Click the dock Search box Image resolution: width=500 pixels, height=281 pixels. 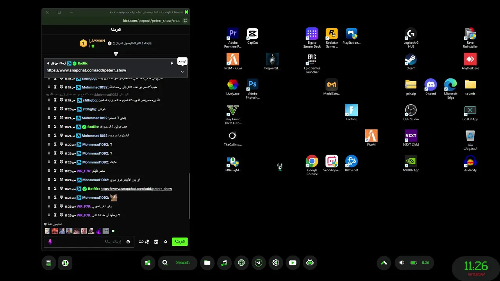(x=178, y=263)
